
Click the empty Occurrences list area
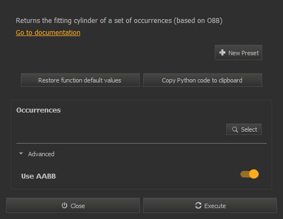point(120,129)
